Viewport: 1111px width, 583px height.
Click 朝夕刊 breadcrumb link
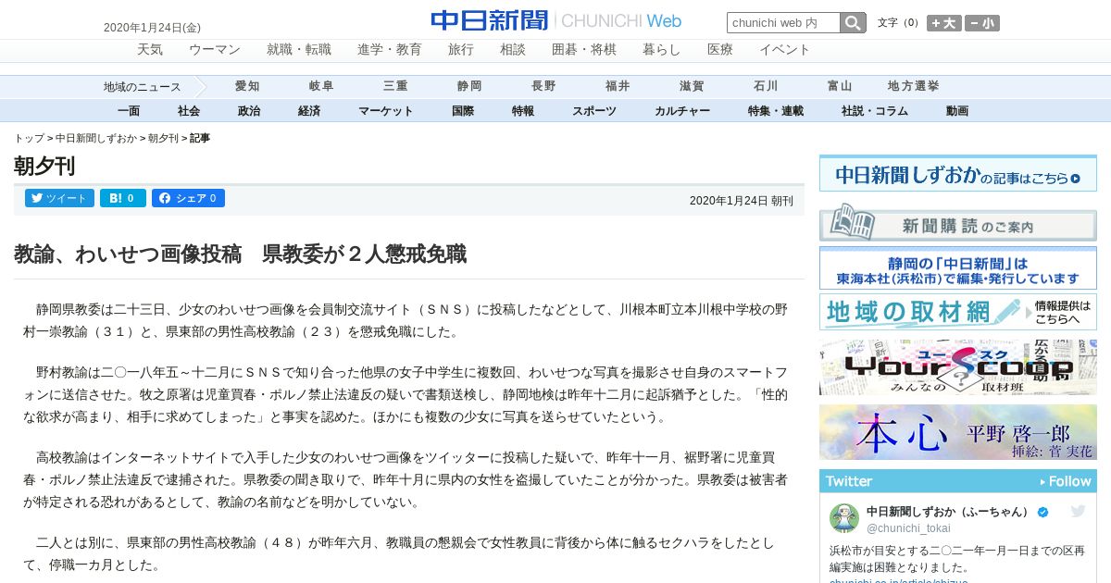[164, 138]
